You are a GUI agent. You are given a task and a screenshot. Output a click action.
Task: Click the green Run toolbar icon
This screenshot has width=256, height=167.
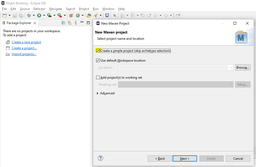[39, 15]
